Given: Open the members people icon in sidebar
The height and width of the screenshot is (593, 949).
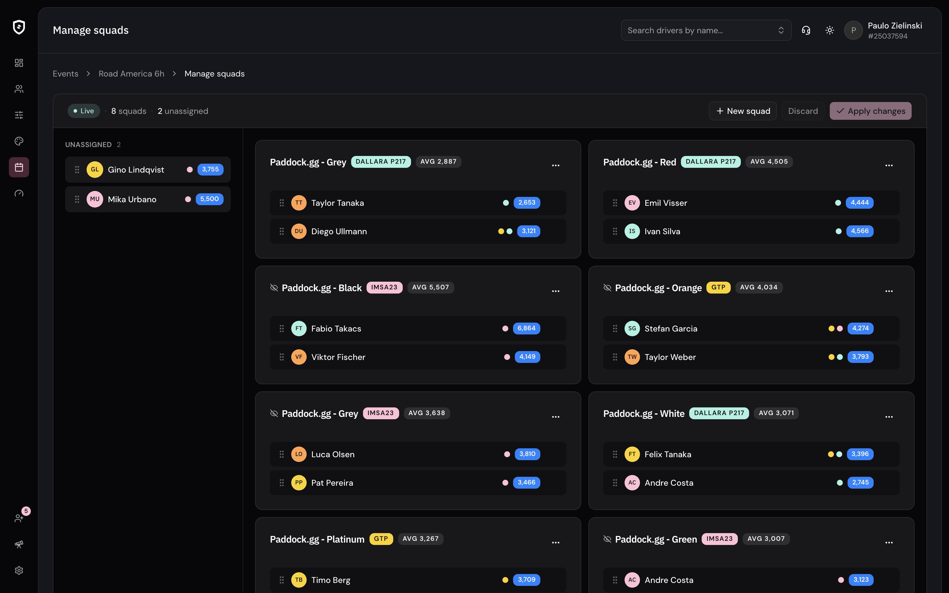Looking at the screenshot, I should (x=19, y=89).
